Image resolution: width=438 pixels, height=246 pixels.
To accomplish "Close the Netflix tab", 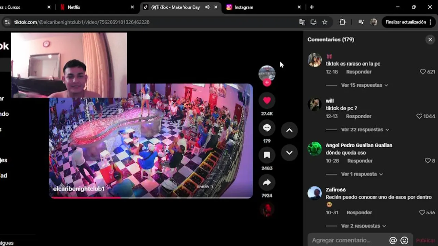I will pyautogui.click(x=132, y=7).
